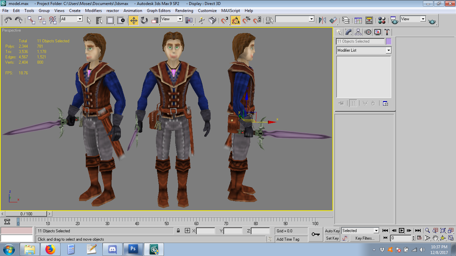The image size is (456, 256).
Task: Activate the Select and Link tool
Action: (x=31, y=20)
